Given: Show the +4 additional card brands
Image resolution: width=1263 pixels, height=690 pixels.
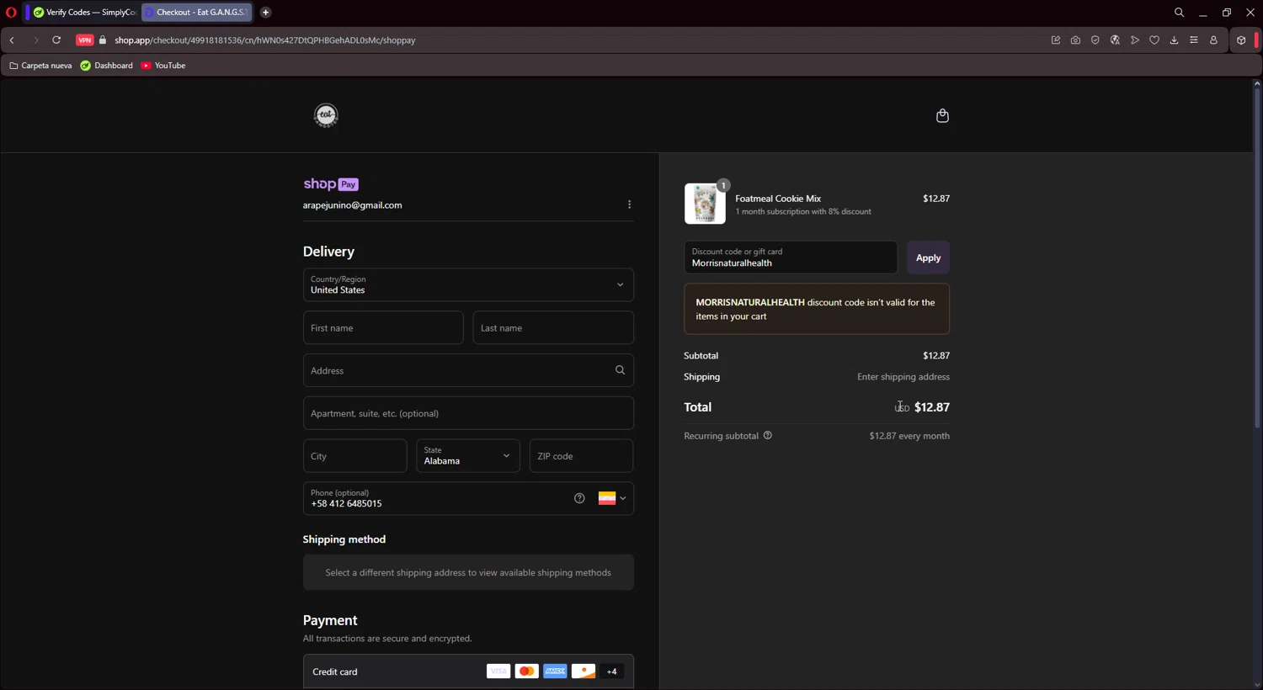Looking at the screenshot, I should pyautogui.click(x=612, y=671).
